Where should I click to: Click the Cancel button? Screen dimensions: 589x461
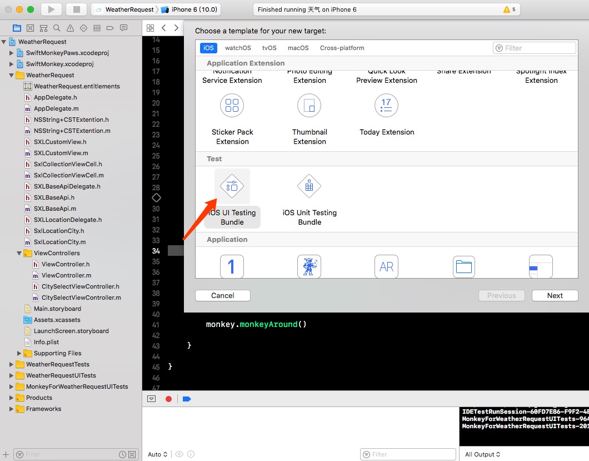(x=223, y=295)
